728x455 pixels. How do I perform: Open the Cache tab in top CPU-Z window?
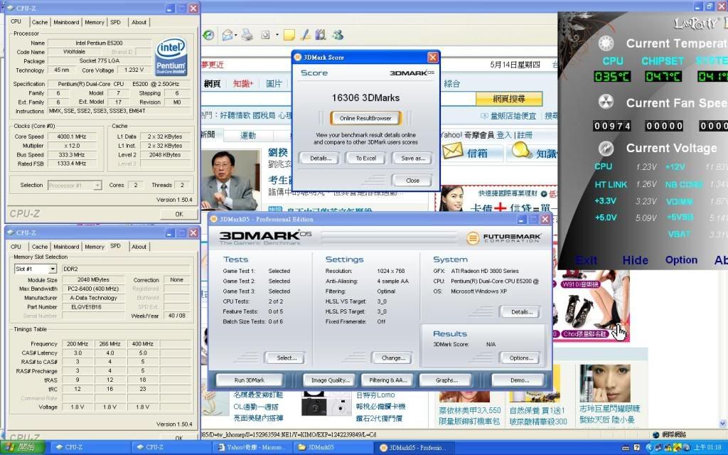pyautogui.click(x=40, y=22)
